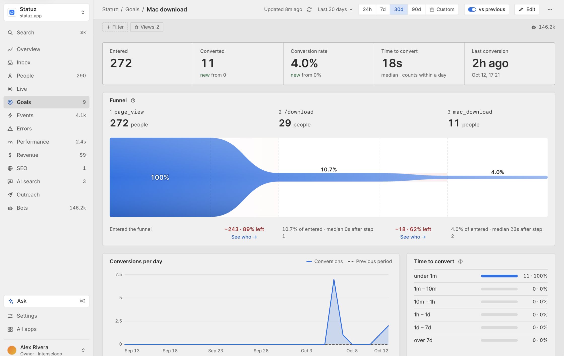Open the Errors section
This screenshot has width=564, height=356.
point(46,129)
